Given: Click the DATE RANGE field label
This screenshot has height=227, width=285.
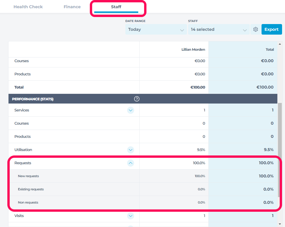Looking at the screenshot, I should (x=135, y=21).
